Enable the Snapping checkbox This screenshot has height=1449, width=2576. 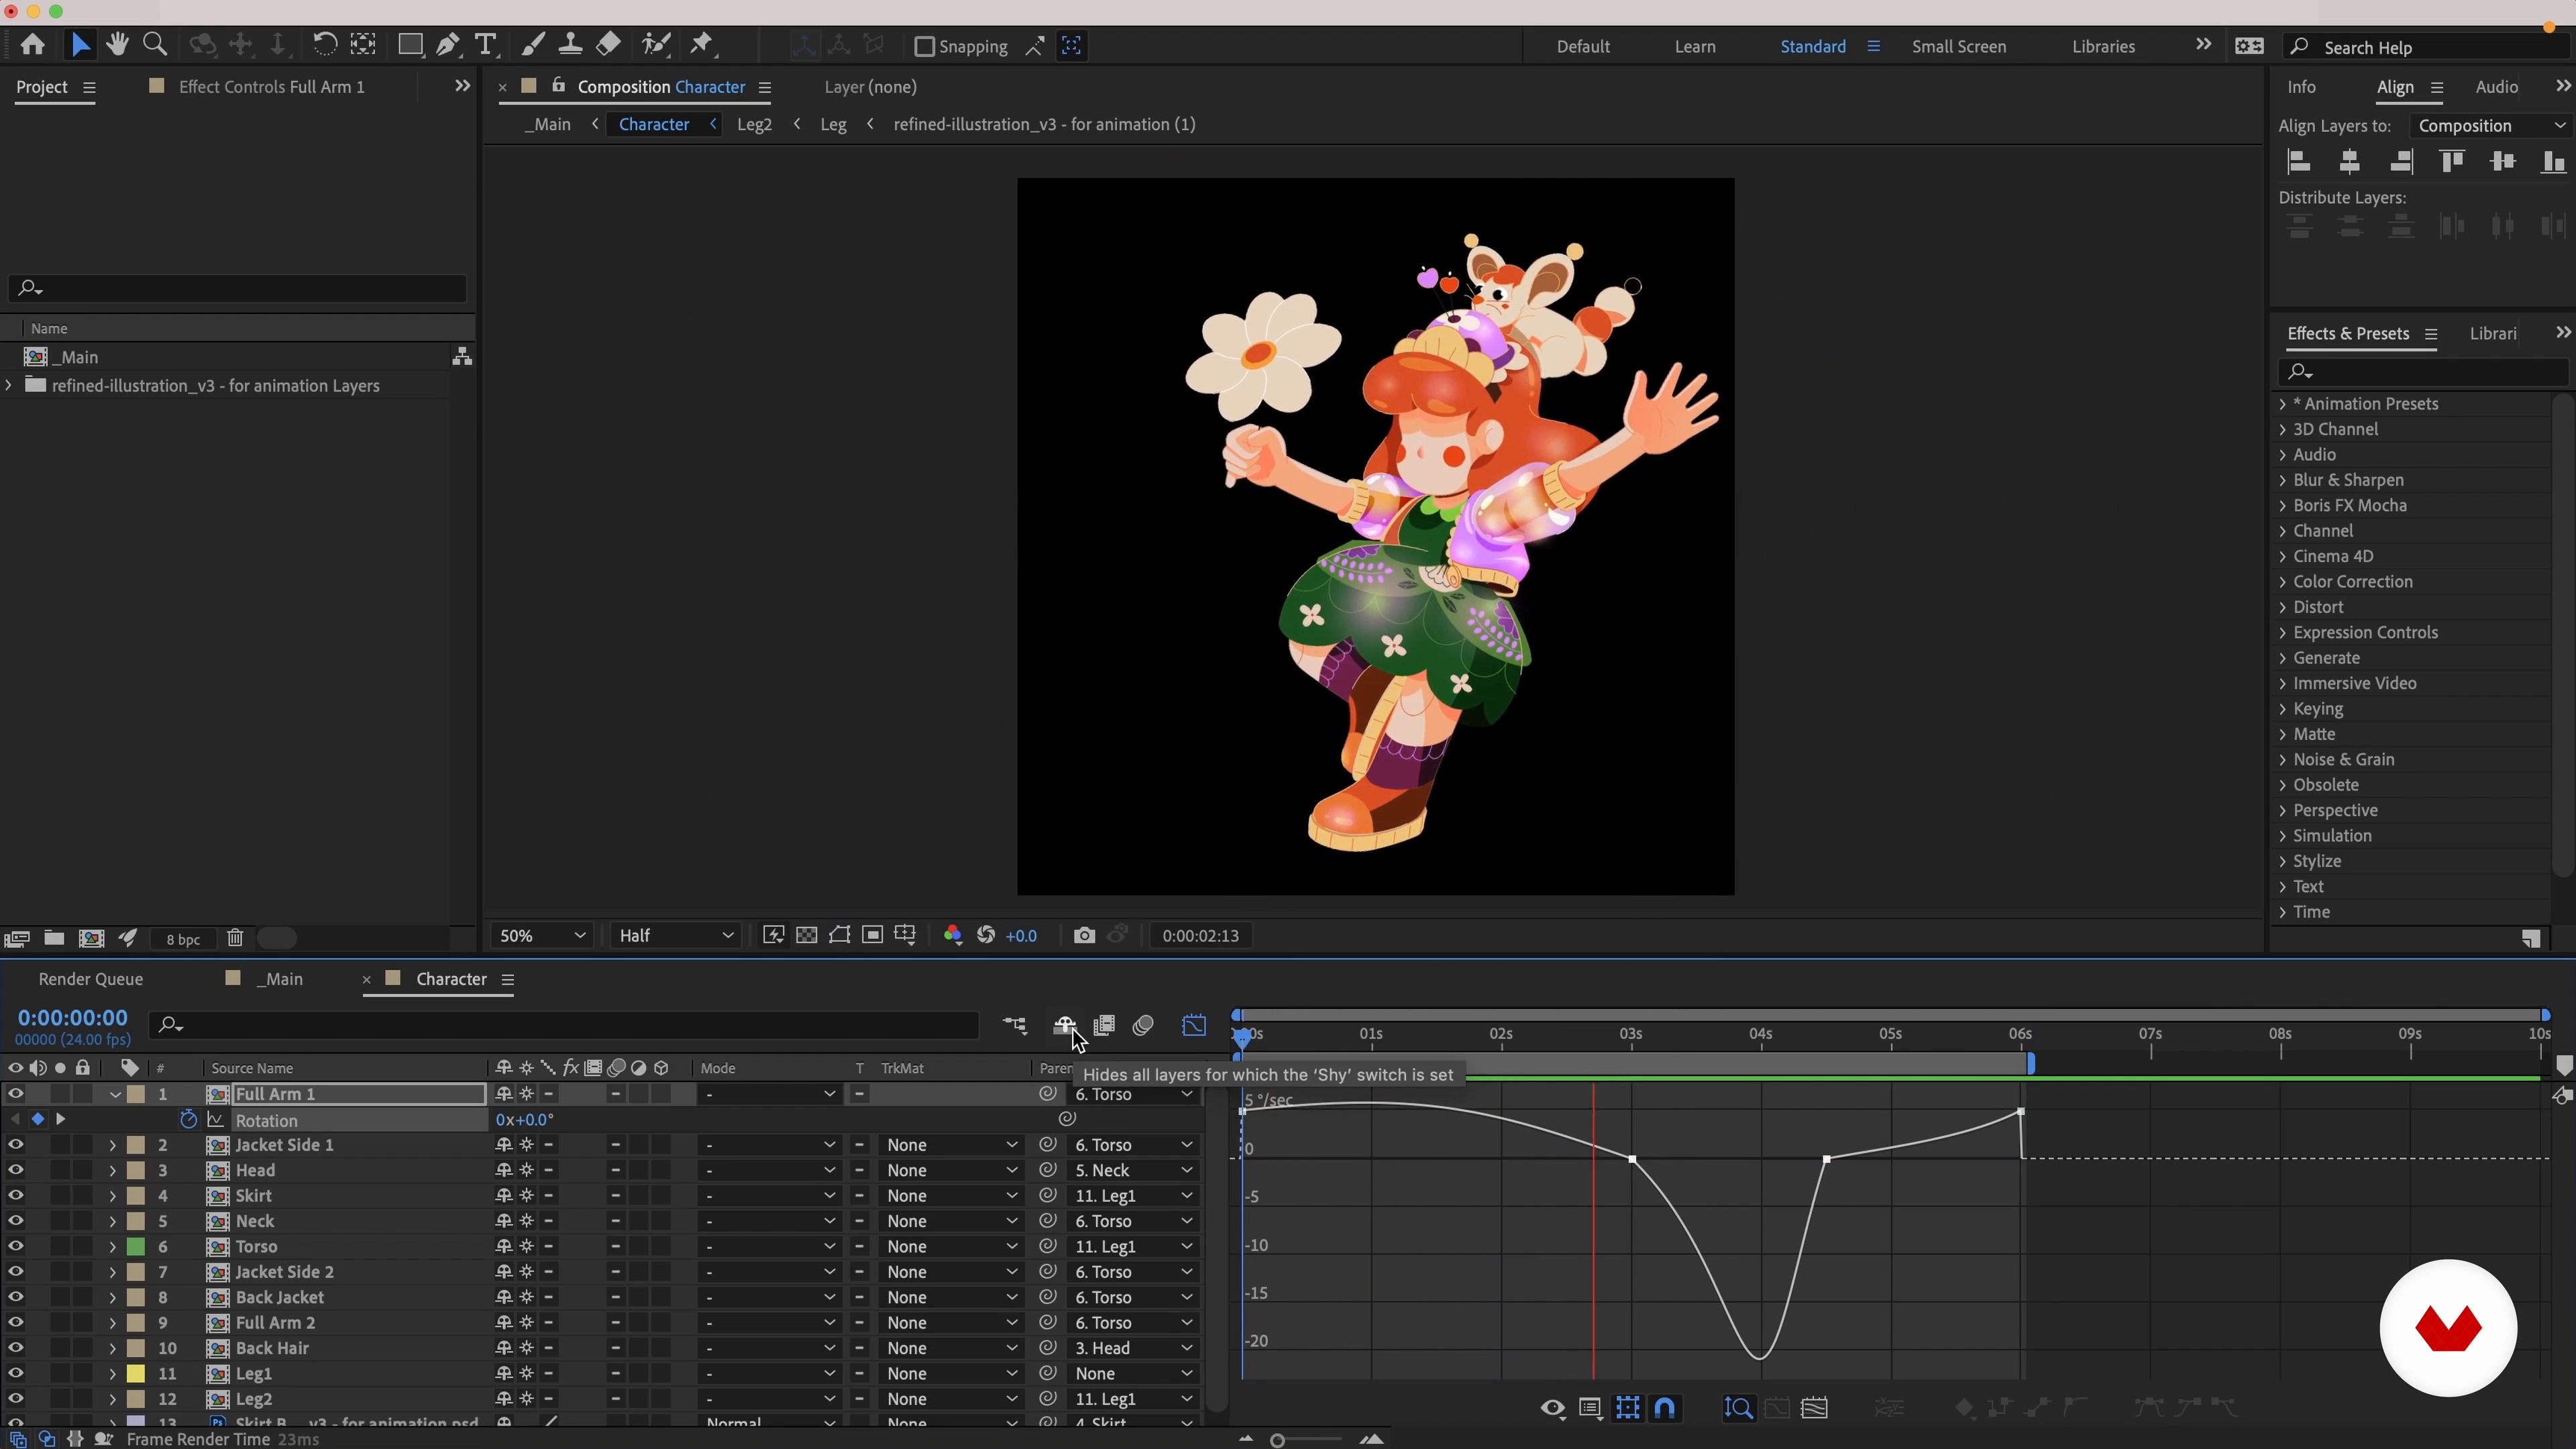click(924, 47)
